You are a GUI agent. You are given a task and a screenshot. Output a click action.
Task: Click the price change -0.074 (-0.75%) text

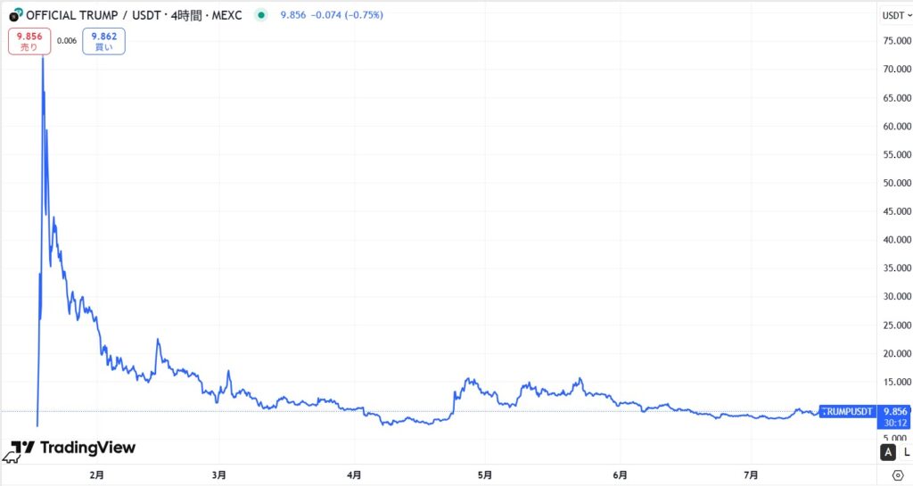click(x=347, y=15)
